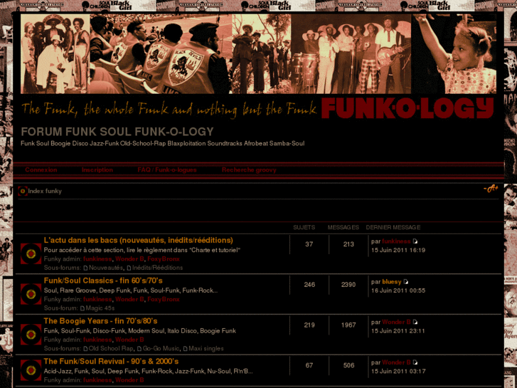This screenshot has width=517, height=388.
Task: Click the 246 topics count
Action: coord(309,285)
